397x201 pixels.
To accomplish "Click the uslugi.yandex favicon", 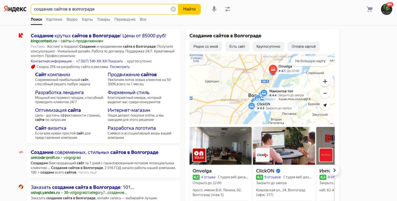I will point(21,187).
